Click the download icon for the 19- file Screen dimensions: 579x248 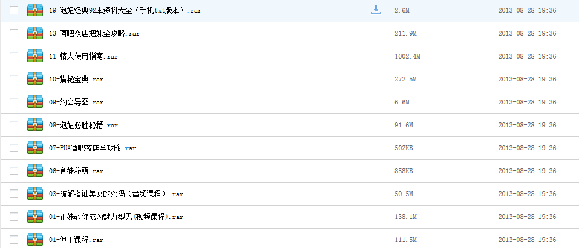point(376,10)
